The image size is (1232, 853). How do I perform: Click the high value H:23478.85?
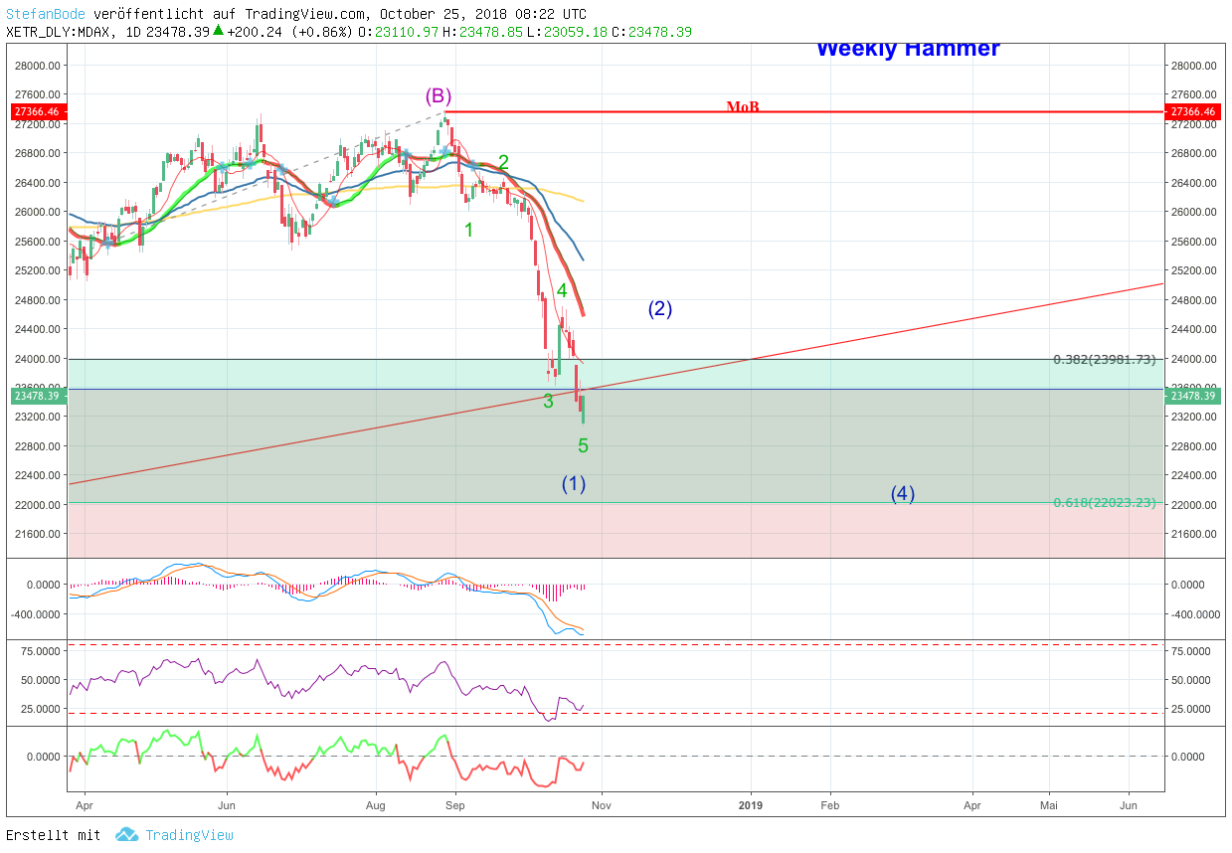point(482,32)
